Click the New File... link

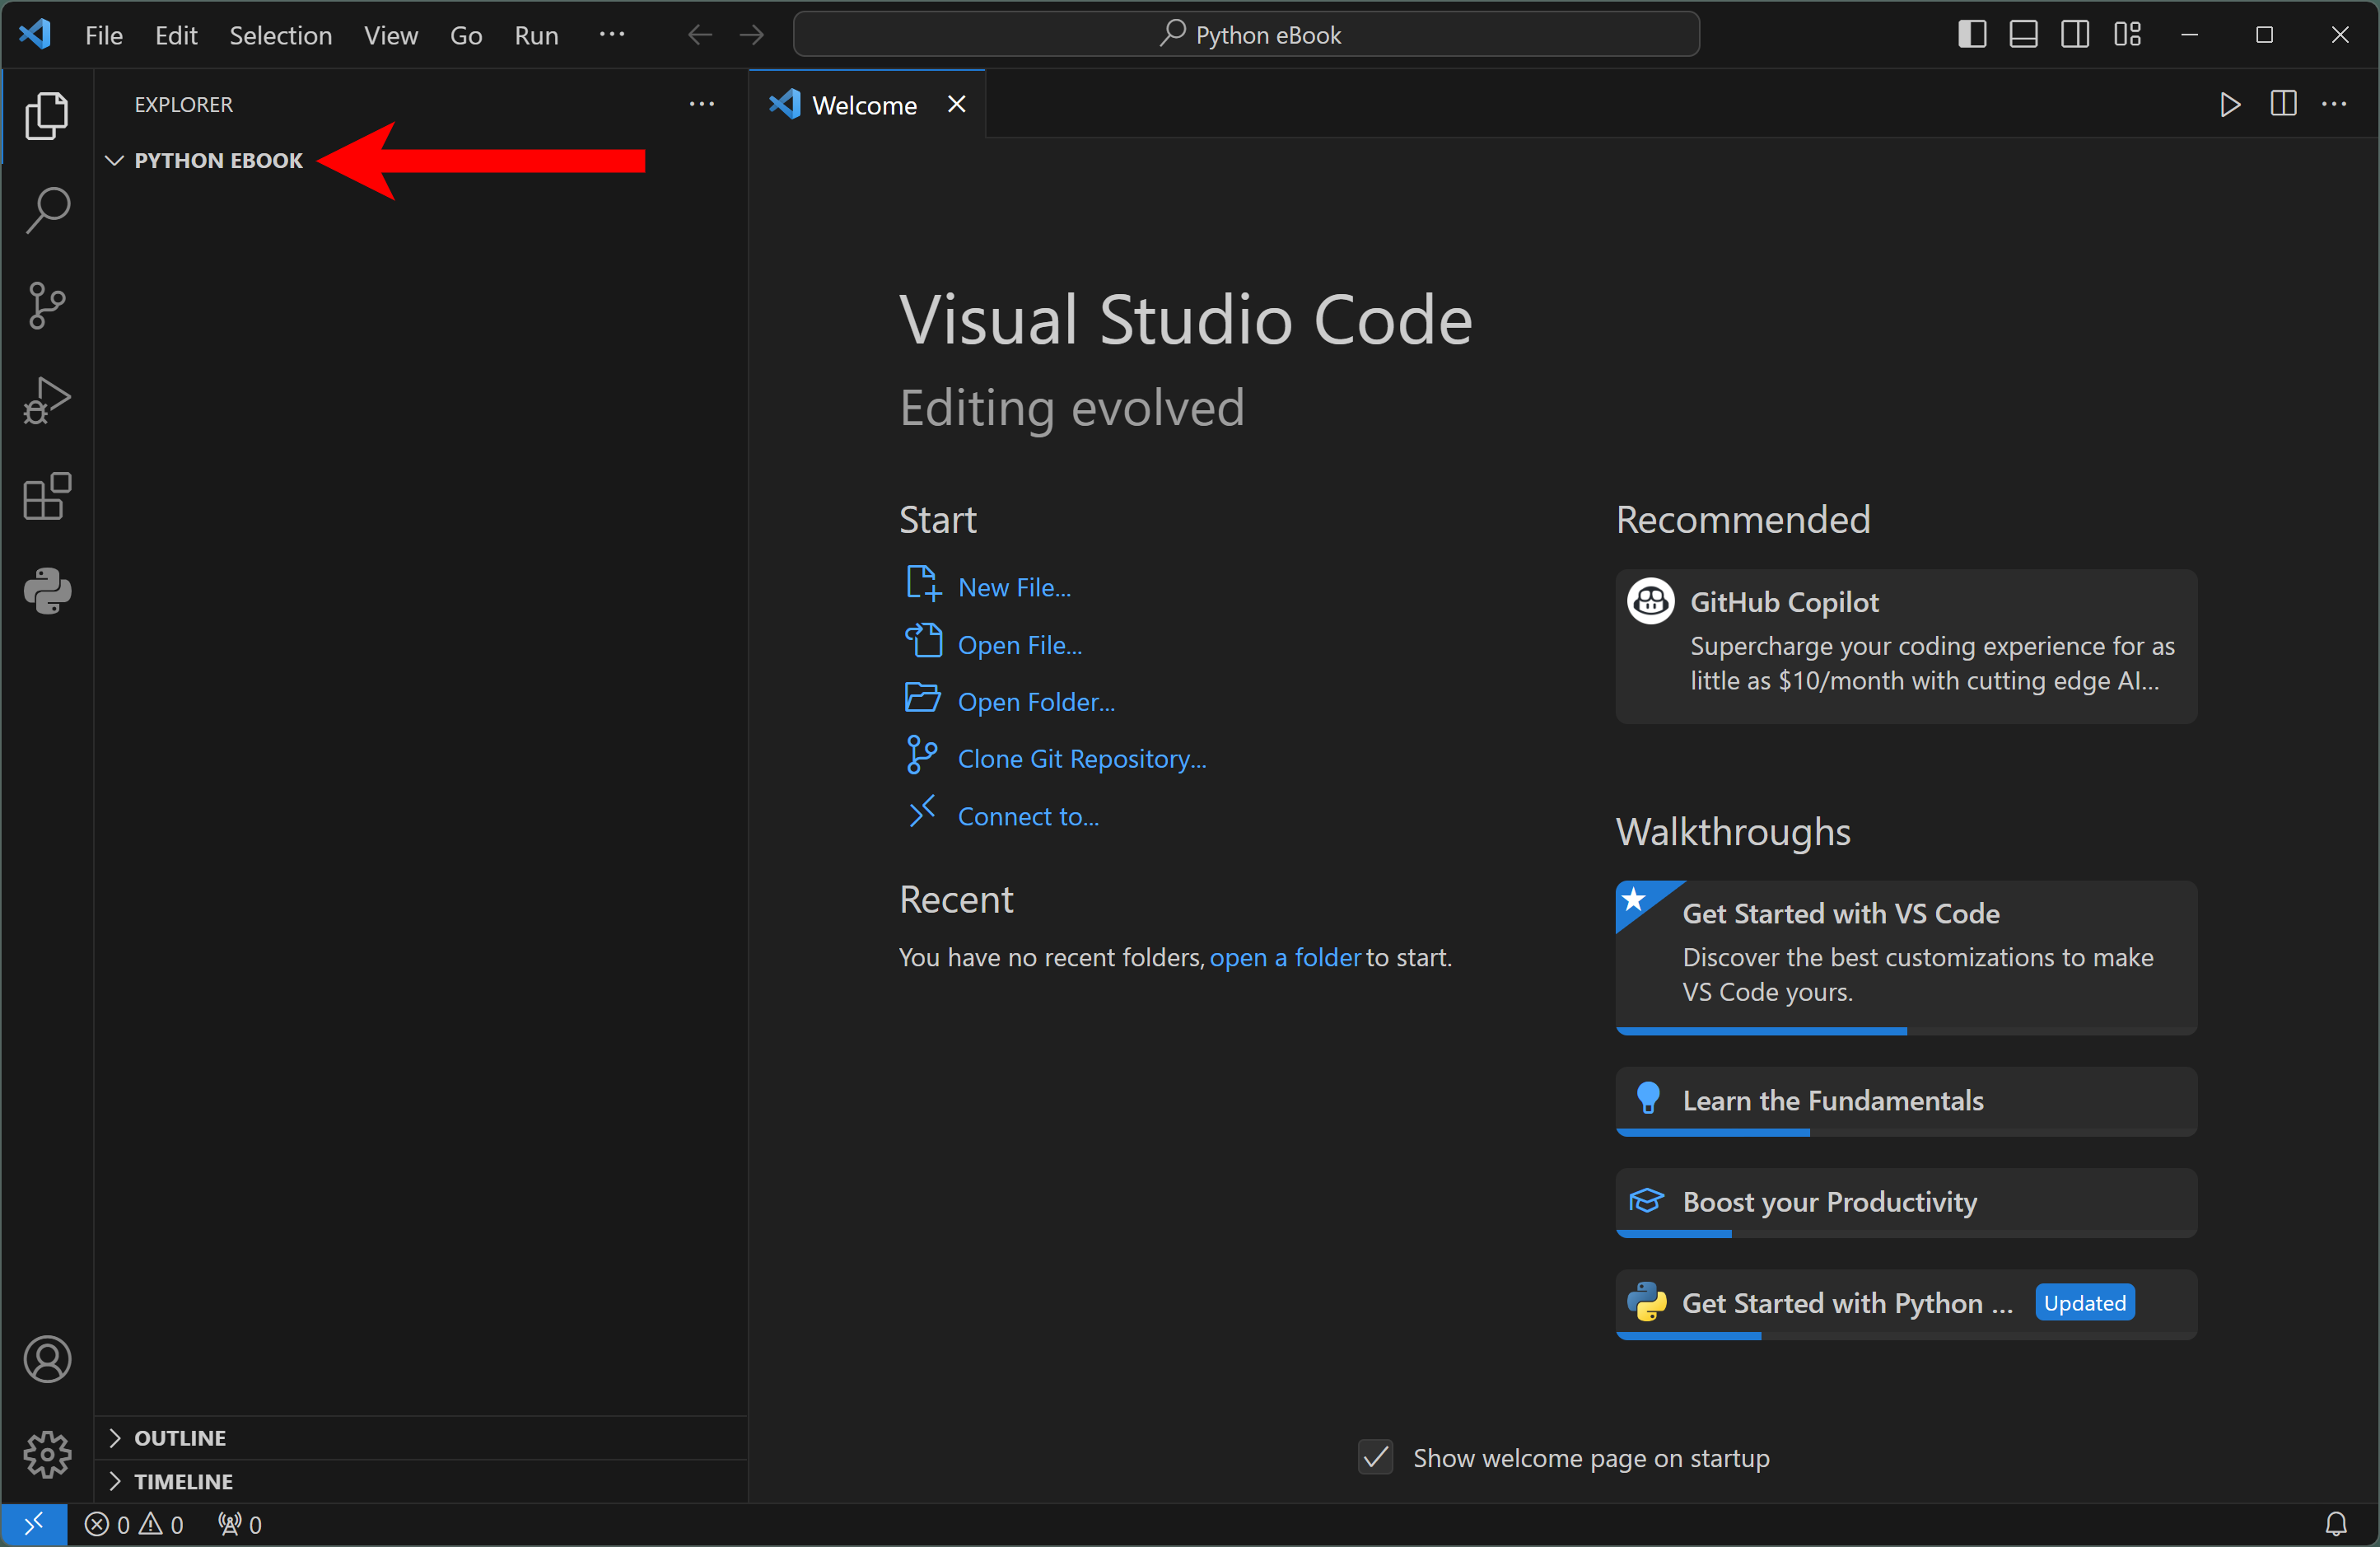click(1014, 587)
